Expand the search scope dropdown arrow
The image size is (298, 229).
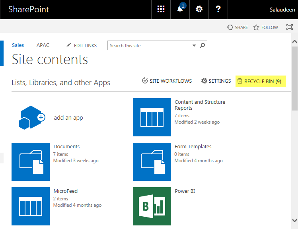(x=194, y=46)
